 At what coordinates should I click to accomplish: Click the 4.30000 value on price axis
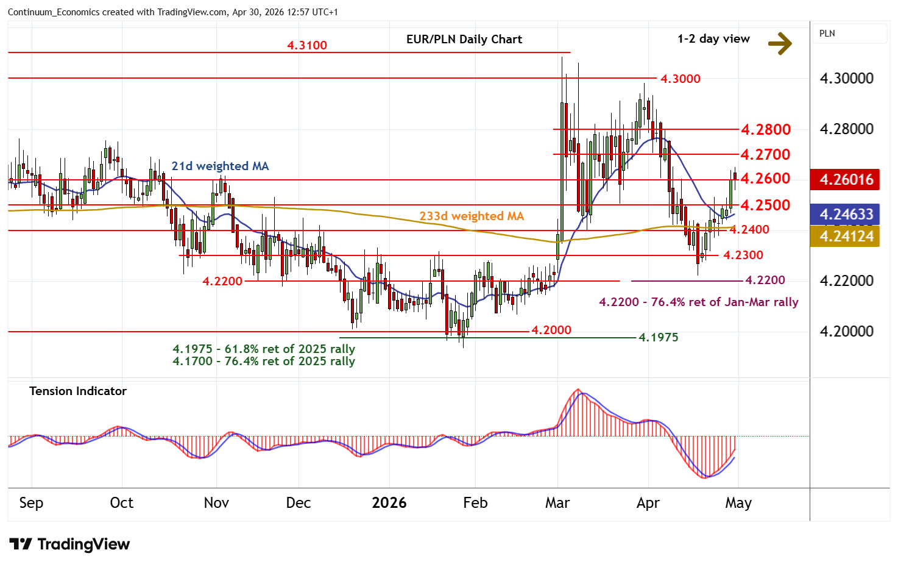click(x=846, y=78)
